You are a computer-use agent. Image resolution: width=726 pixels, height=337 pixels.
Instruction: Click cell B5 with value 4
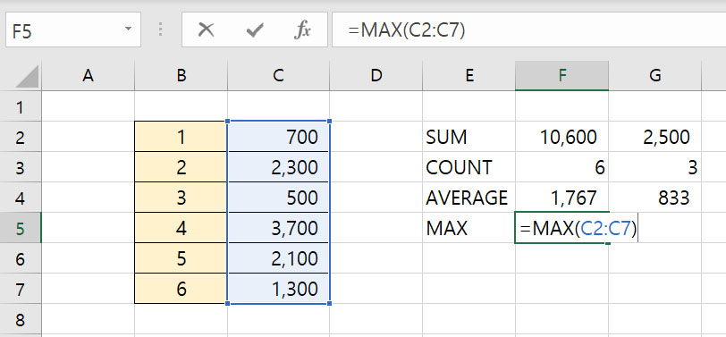(181, 228)
